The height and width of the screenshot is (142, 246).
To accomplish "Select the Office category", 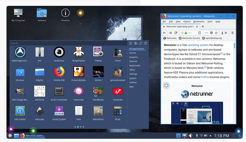I will (132, 70).
